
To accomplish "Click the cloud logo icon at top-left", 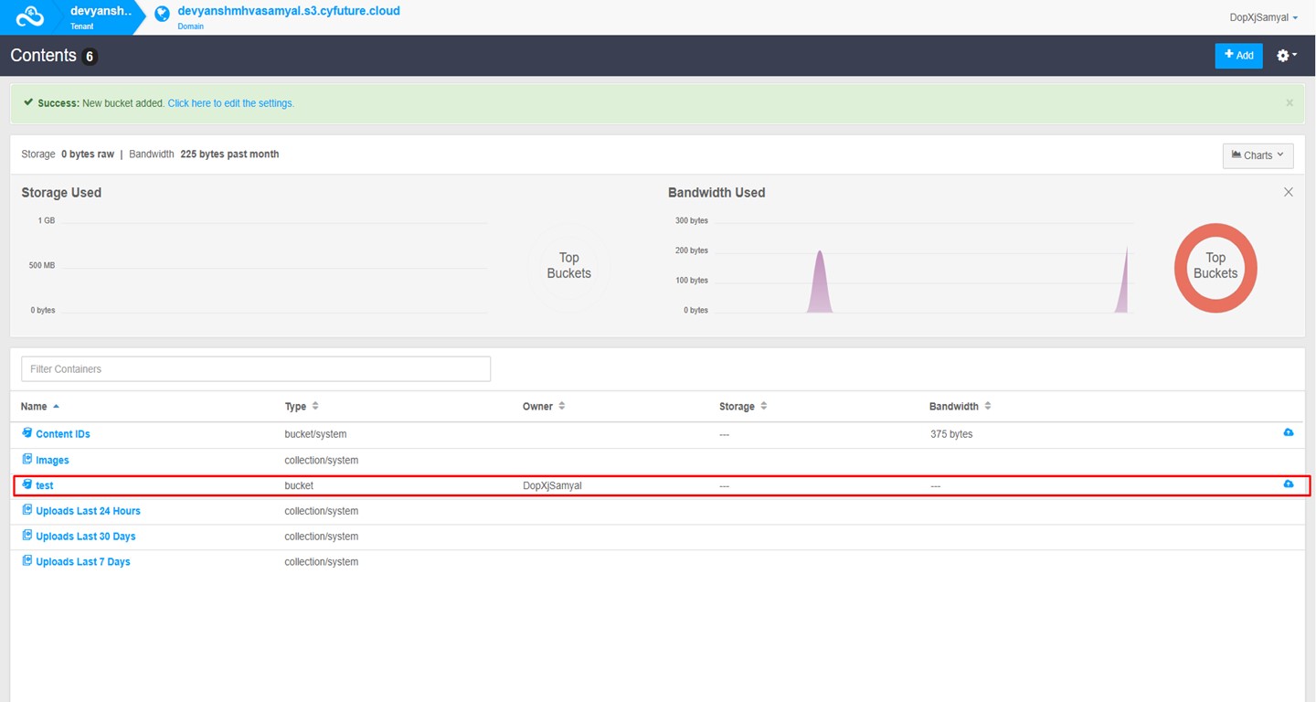I will pyautogui.click(x=30, y=16).
